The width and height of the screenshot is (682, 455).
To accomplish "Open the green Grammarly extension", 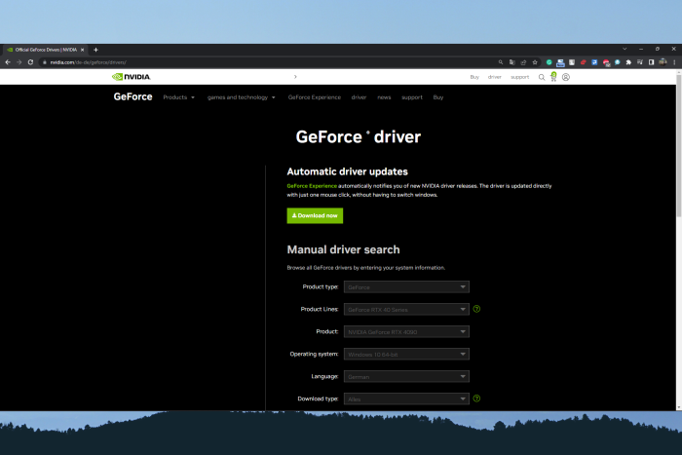I will 549,62.
